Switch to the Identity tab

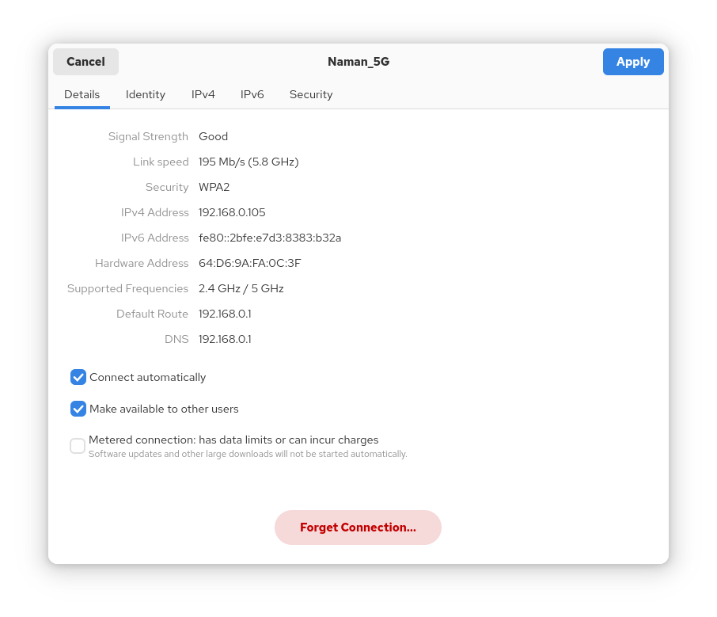point(146,94)
